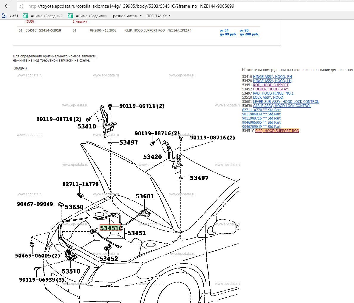Click the browser back arrow
Viewport: 354px width, 303px height.
[7, 6]
